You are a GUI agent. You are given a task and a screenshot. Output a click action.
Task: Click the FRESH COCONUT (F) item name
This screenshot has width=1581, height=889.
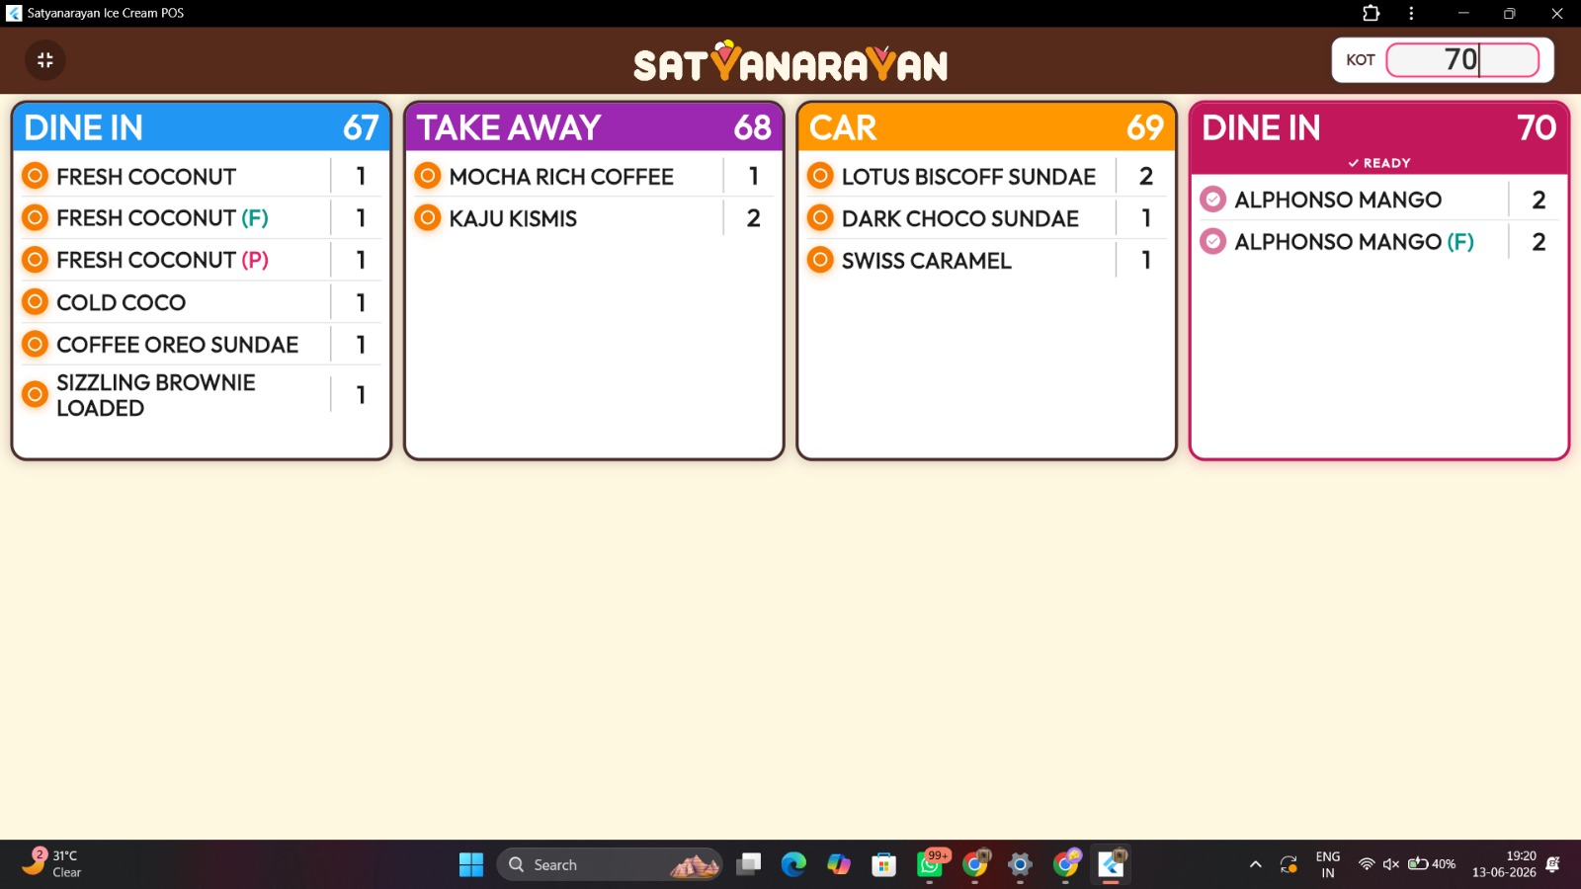coord(162,217)
